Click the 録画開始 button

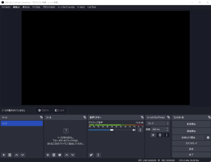click(x=191, y=131)
